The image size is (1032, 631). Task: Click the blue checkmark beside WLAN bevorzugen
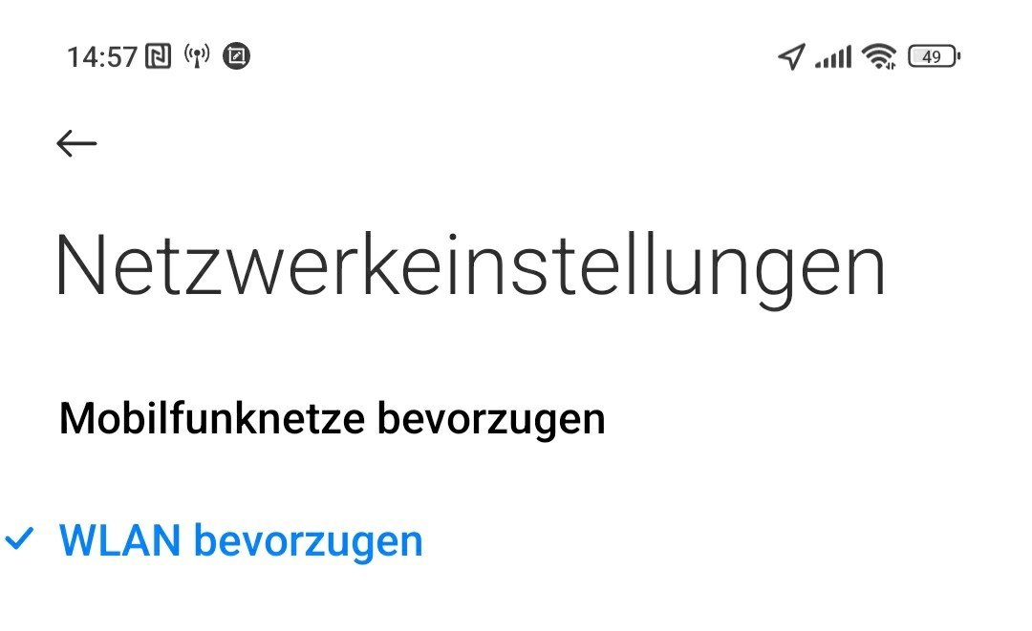click(19, 539)
